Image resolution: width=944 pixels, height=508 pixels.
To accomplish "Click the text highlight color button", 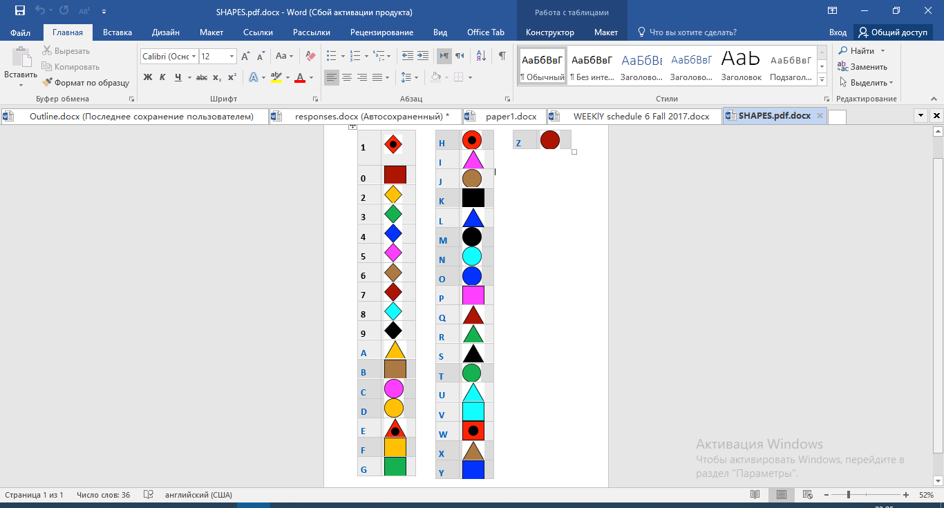I will click(276, 77).
